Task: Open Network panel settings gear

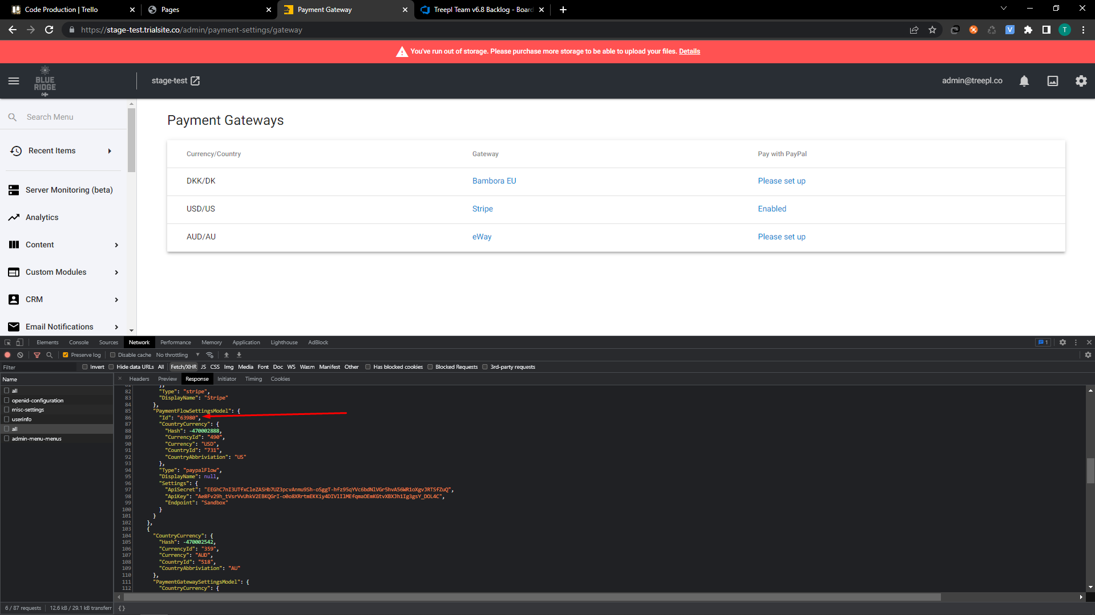Action: (1088, 355)
